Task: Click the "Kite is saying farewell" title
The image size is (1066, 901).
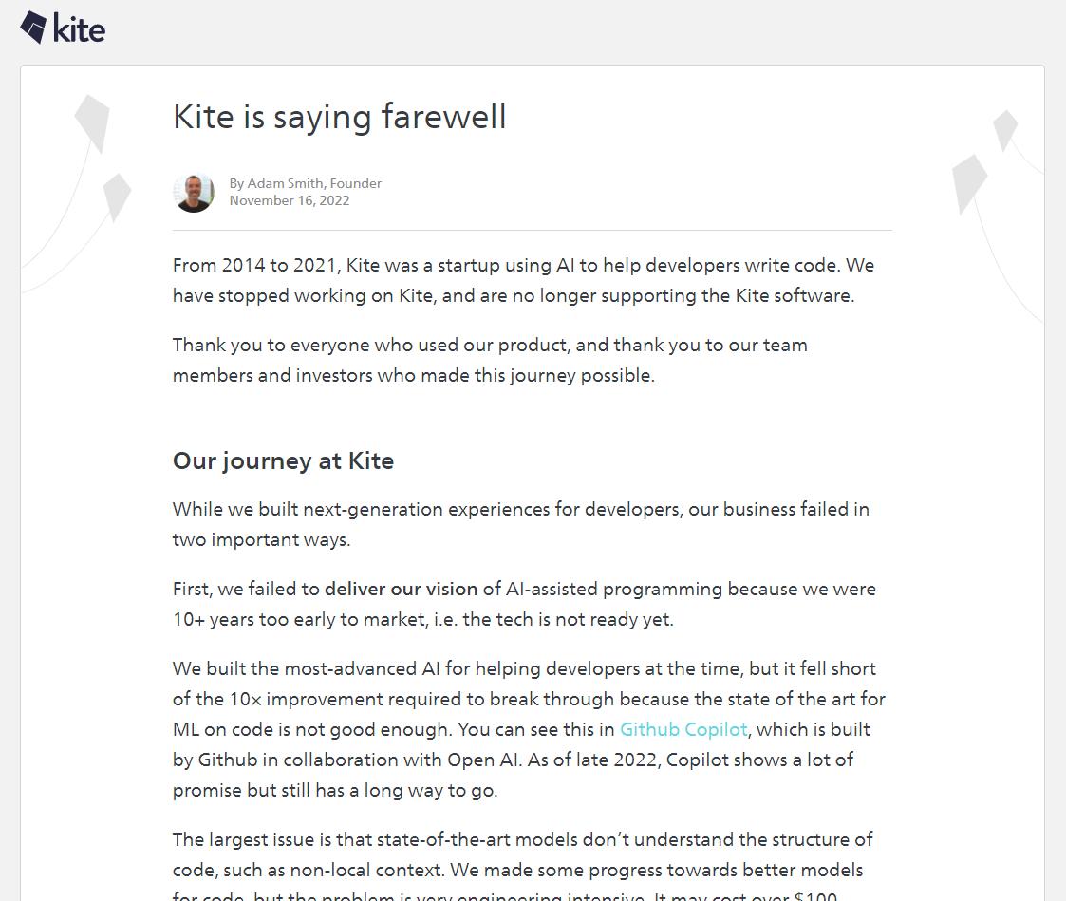Action: point(339,117)
